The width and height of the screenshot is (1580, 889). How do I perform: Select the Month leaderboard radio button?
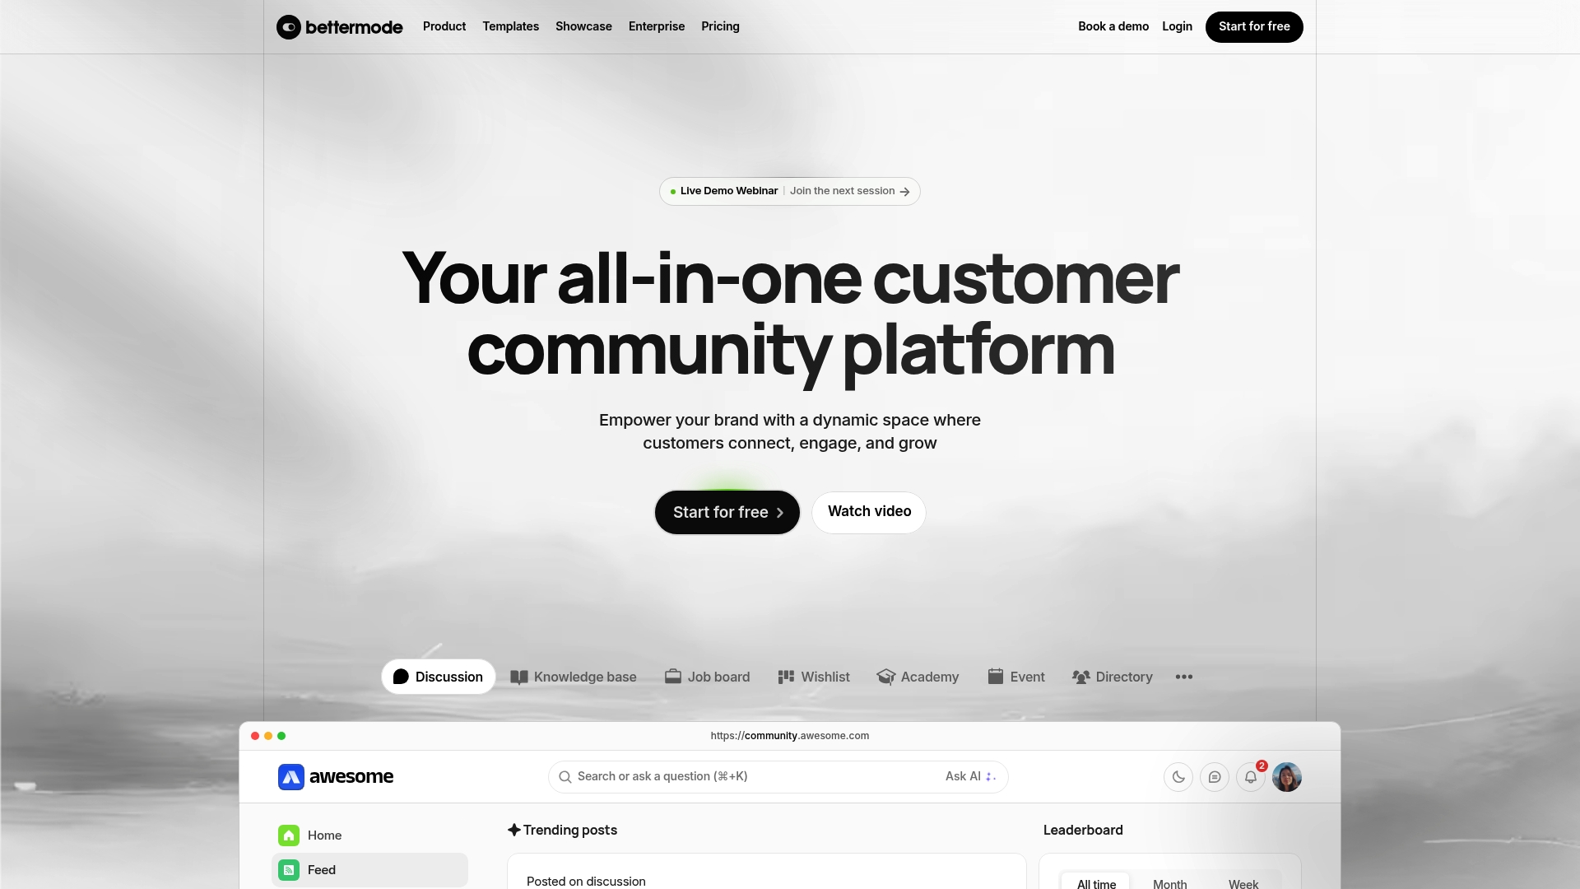(x=1169, y=883)
